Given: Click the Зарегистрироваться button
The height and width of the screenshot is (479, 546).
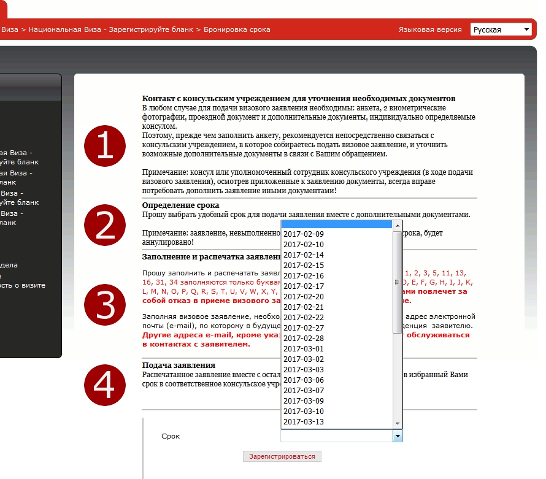Looking at the screenshot, I should [282, 456].
